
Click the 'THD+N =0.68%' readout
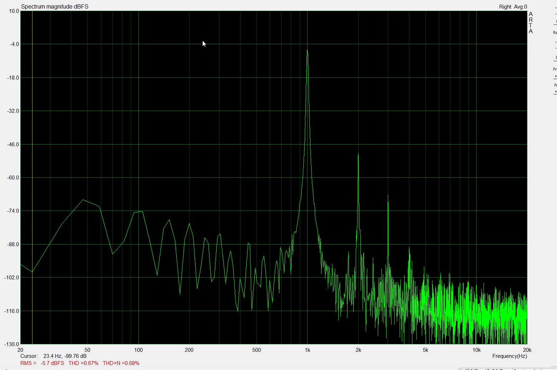click(121, 363)
